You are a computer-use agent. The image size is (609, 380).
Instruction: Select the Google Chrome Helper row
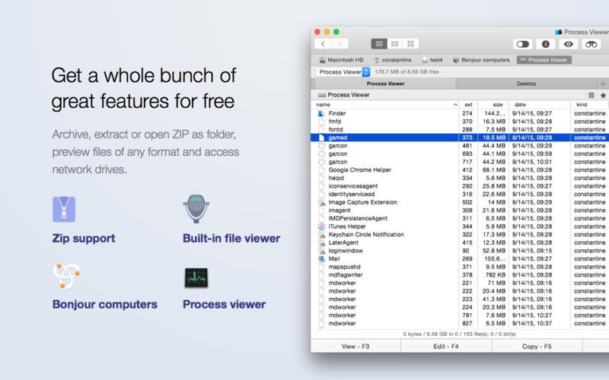coord(460,169)
